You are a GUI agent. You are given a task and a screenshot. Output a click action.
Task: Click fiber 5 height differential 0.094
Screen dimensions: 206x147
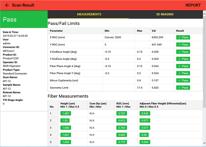click(x=145, y=142)
